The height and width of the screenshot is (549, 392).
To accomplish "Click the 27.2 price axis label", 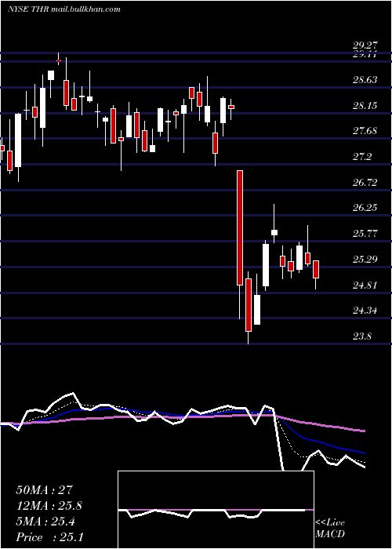I will tap(362, 157).
